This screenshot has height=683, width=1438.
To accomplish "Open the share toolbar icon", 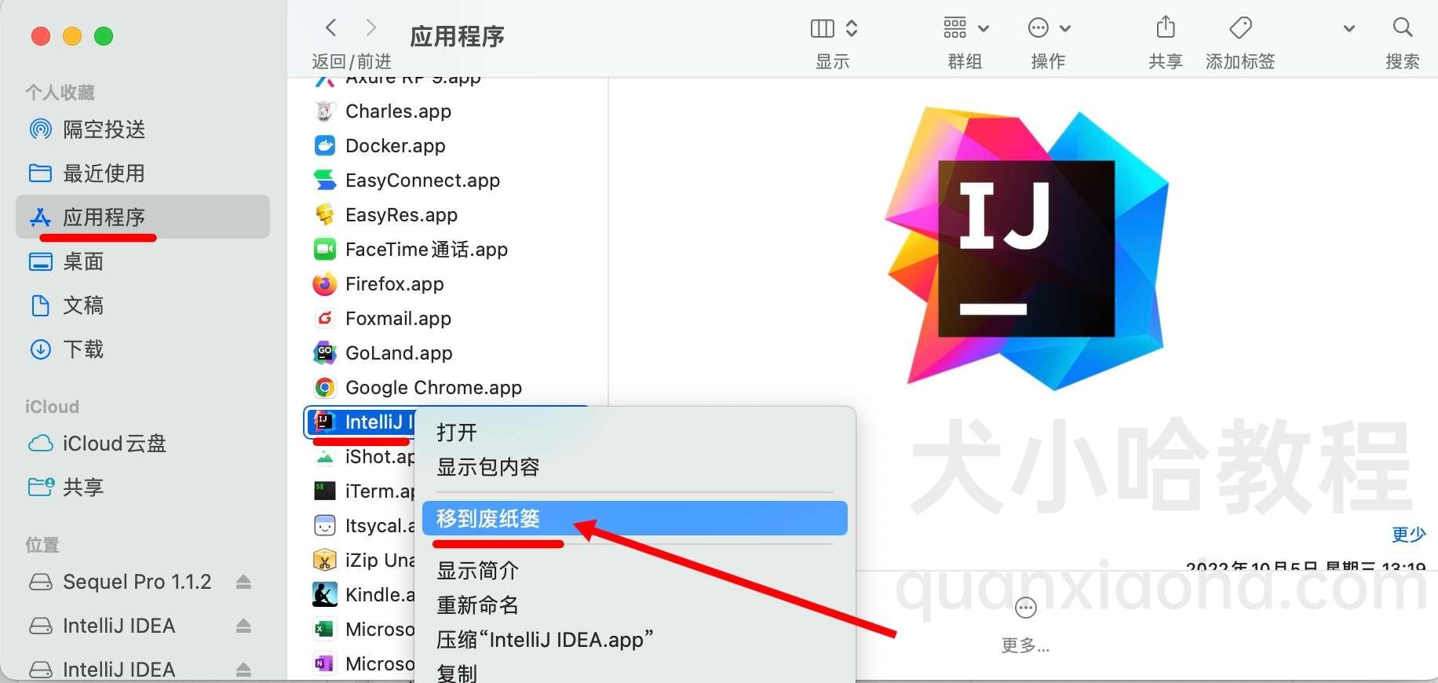I will click(1166, 27).
